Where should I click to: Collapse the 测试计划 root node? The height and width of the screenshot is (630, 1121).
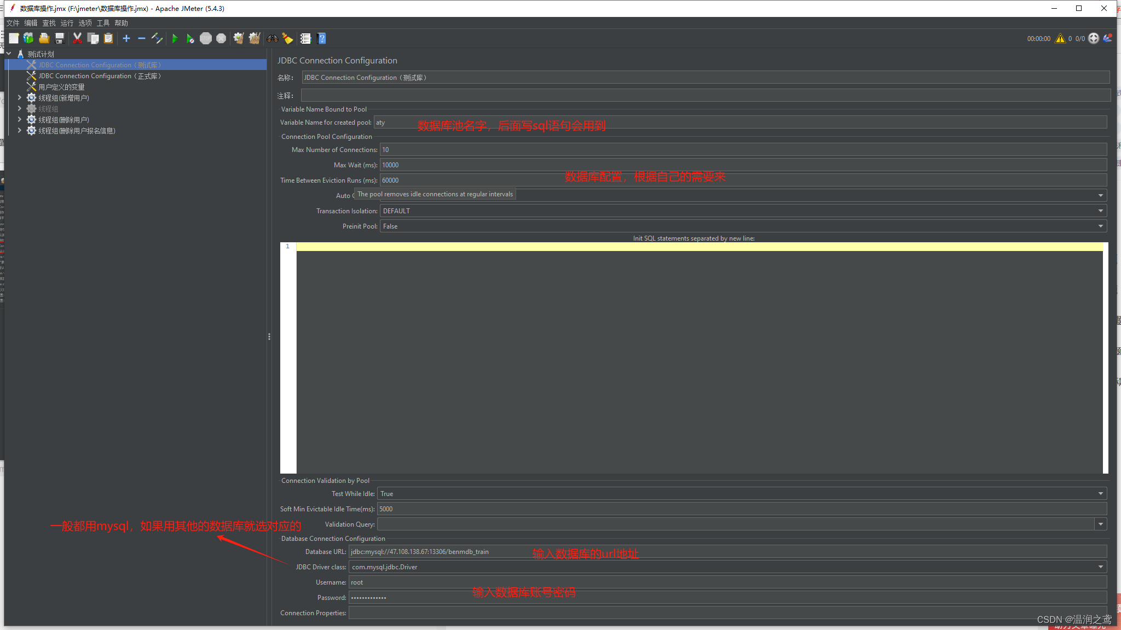click(9, 54)
